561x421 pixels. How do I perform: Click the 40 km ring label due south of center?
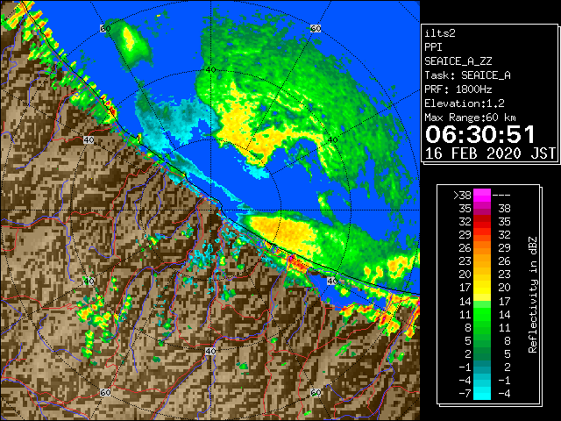click(210, 351)
